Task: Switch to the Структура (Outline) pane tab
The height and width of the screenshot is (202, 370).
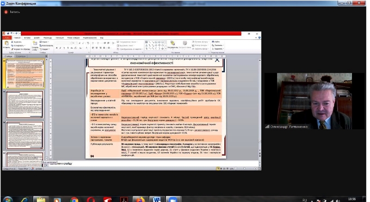Action: (x=21, y=56)
